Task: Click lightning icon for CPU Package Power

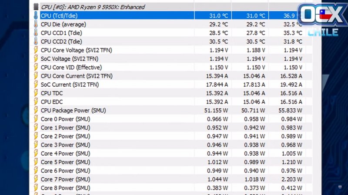Action: pos(36,110)
